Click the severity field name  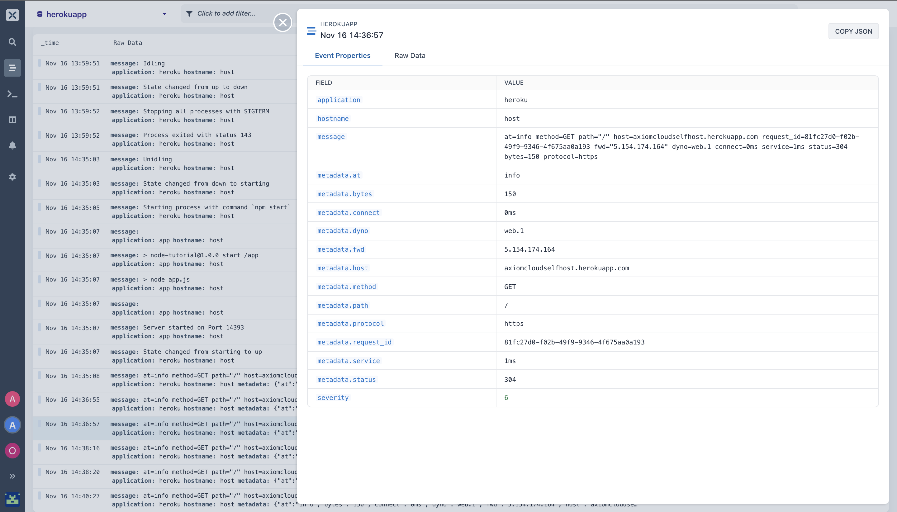click(333, 398)
